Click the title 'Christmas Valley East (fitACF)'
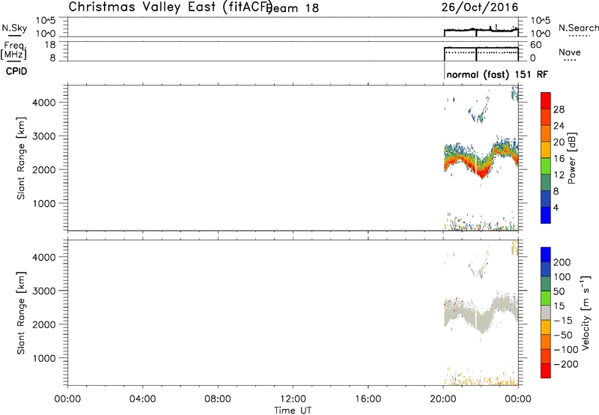 tap(170, 7)
